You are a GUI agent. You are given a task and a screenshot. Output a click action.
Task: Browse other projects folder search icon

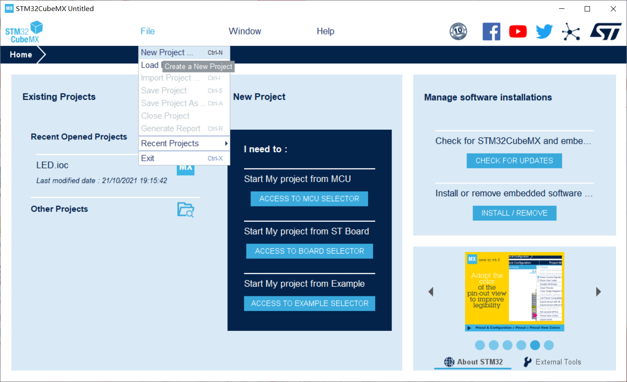(x=186, y=210)
